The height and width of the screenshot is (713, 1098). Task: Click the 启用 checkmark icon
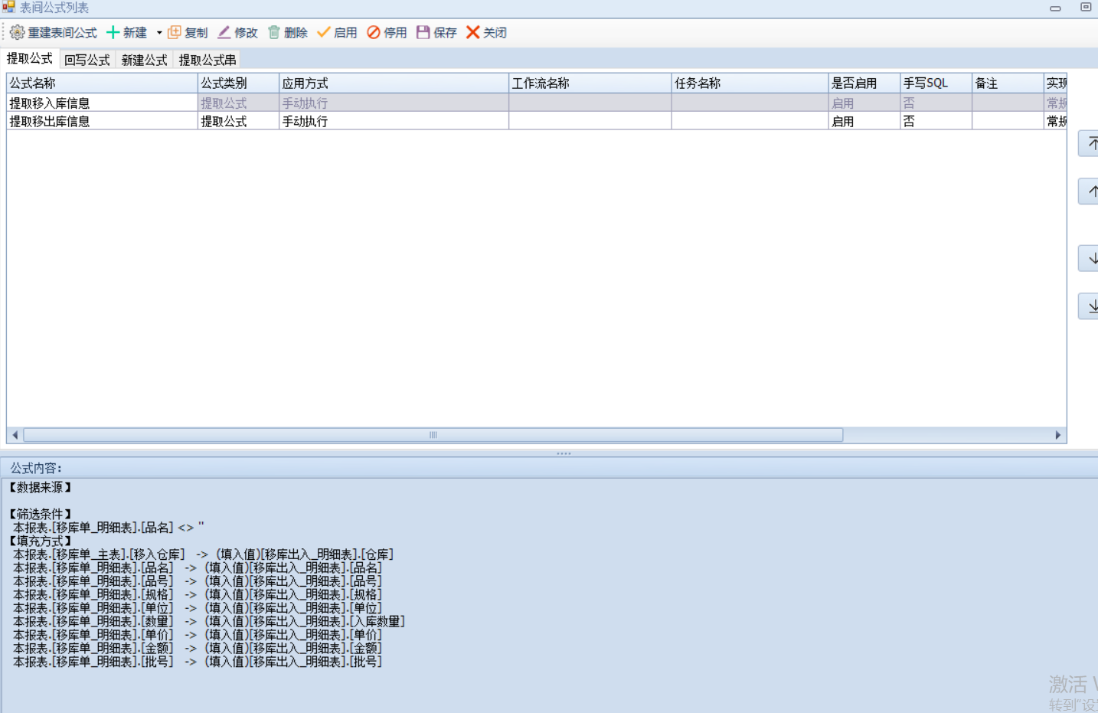[324, 32]
